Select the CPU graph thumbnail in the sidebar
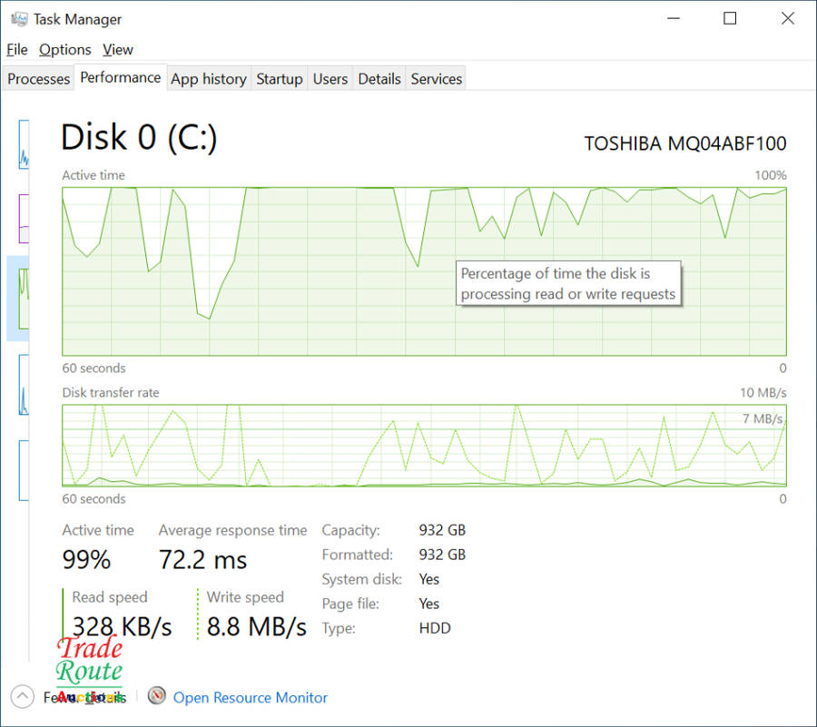 click(x=24, y=144)
